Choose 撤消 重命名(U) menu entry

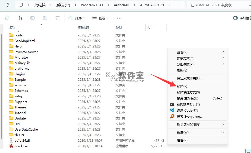[198, 98]
